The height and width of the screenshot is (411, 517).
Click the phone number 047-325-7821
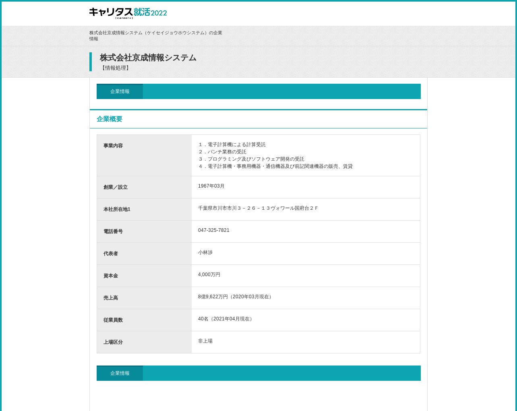click(214, 230)
